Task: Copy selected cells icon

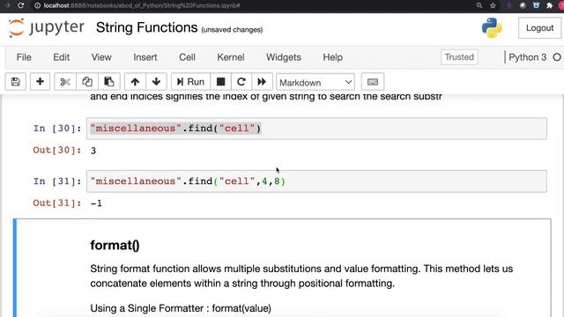Action: point(87,82)
